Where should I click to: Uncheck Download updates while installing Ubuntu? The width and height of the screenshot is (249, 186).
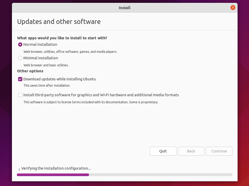pos(20,79)
